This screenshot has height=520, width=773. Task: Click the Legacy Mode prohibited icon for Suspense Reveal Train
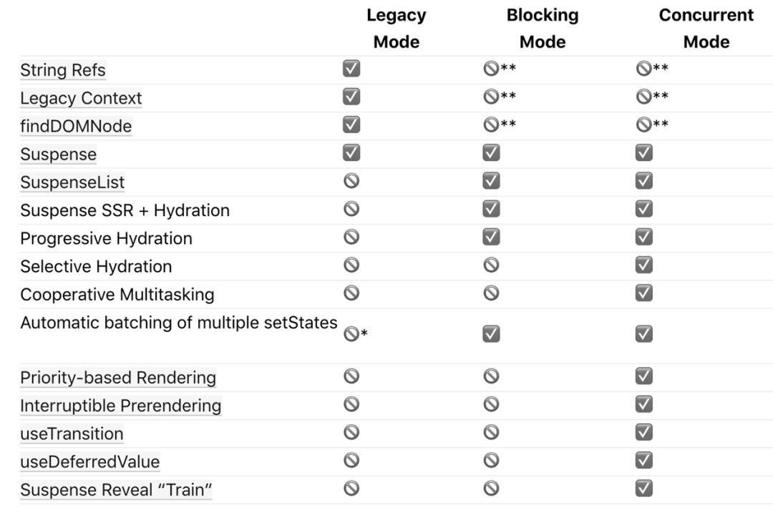(351, 489)
